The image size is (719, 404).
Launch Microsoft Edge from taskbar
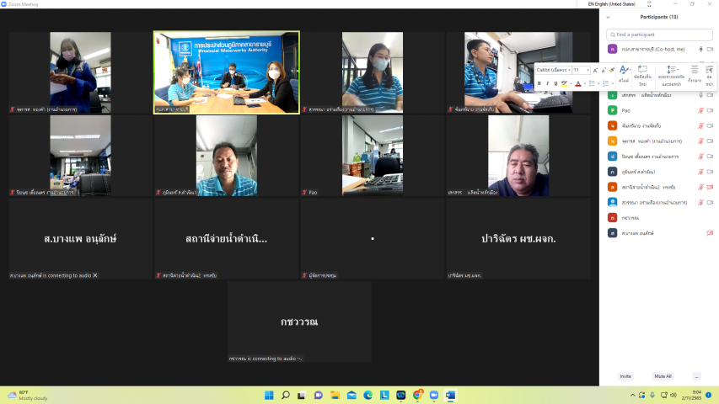[x=368, y=395]
